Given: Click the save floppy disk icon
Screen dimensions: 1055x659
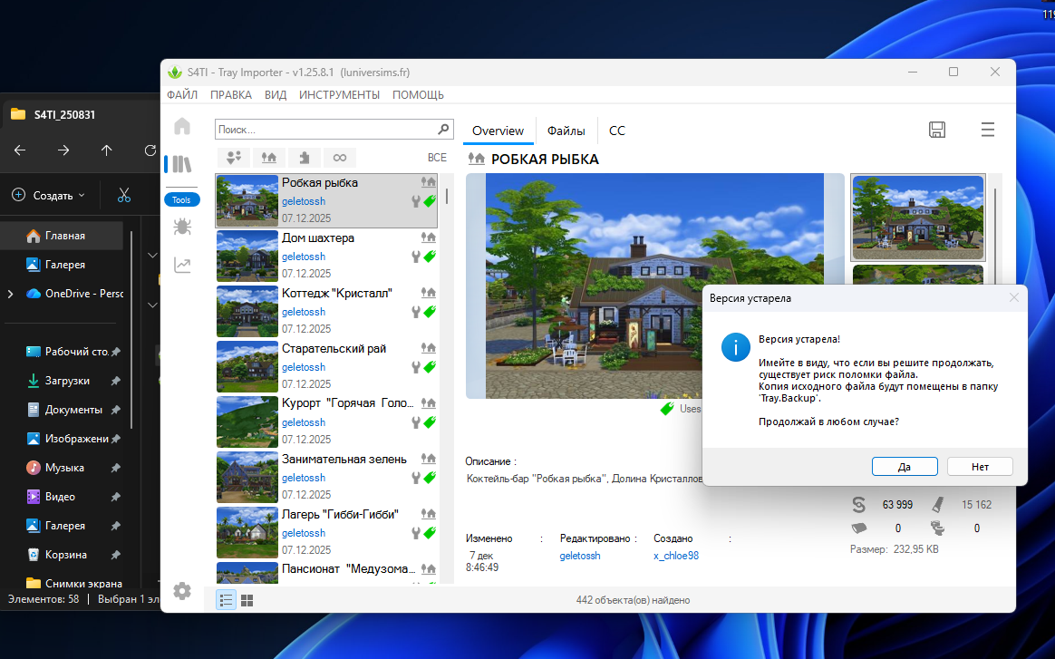Looking at the screenshot, I should (x=937, y=130).
